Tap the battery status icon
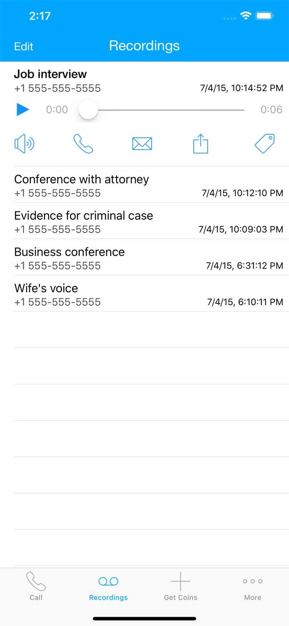Viewport: 289px width, 626px height. click(265, 16)
